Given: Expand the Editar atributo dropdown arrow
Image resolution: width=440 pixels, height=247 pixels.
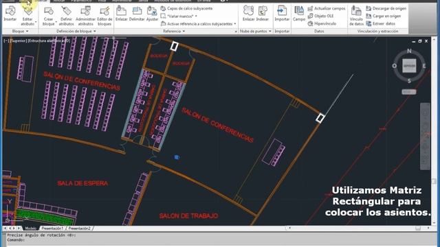Looking at the screenshot, I should pyautogui.click(x=36, y=22).
